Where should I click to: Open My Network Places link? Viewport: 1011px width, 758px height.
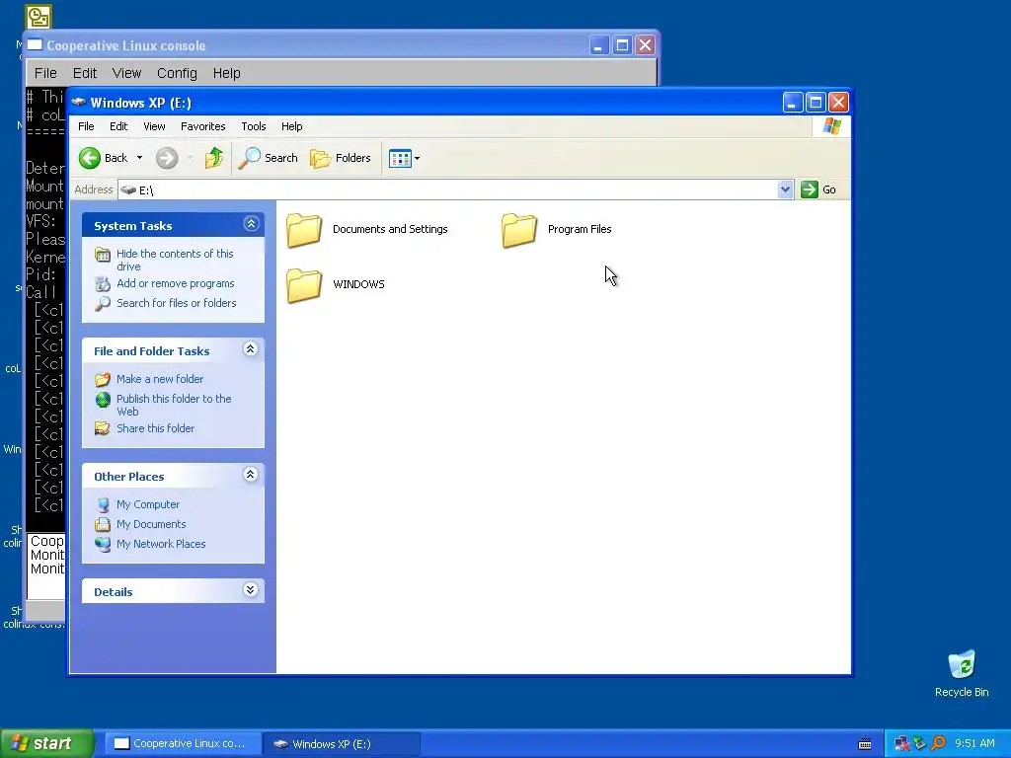(x=161, y=544)
